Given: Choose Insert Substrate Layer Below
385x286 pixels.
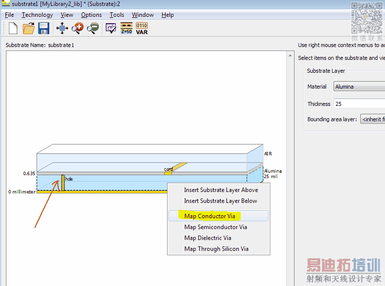Looking at the screenshot, I should pyautogui.click(x=218, y=201).
